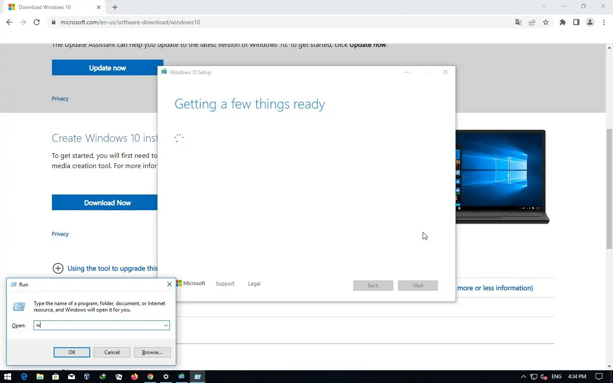613x383 pixels.
Task: Expand the Open combo box dropdown arrow
Action: click(166, 326)
